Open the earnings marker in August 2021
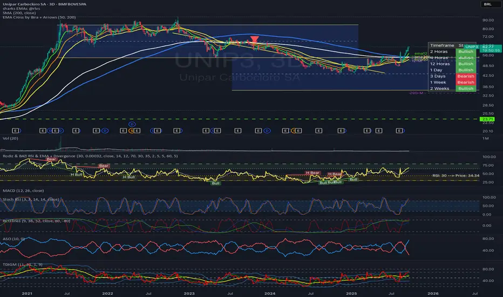The width and height of the screenshot is (503, 297). point(76,131)
